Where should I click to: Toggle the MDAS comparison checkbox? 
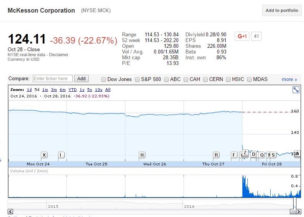pyautogui.click(x=249, y=79)
